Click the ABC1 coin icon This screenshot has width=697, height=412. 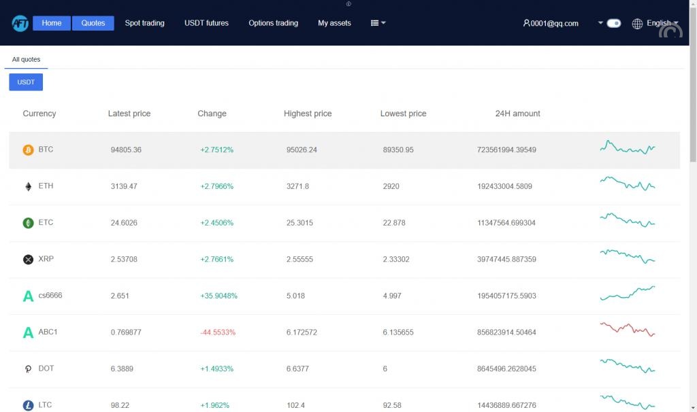[28, 332]
